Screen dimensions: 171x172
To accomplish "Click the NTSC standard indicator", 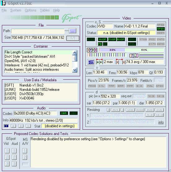I will point(160,86).
